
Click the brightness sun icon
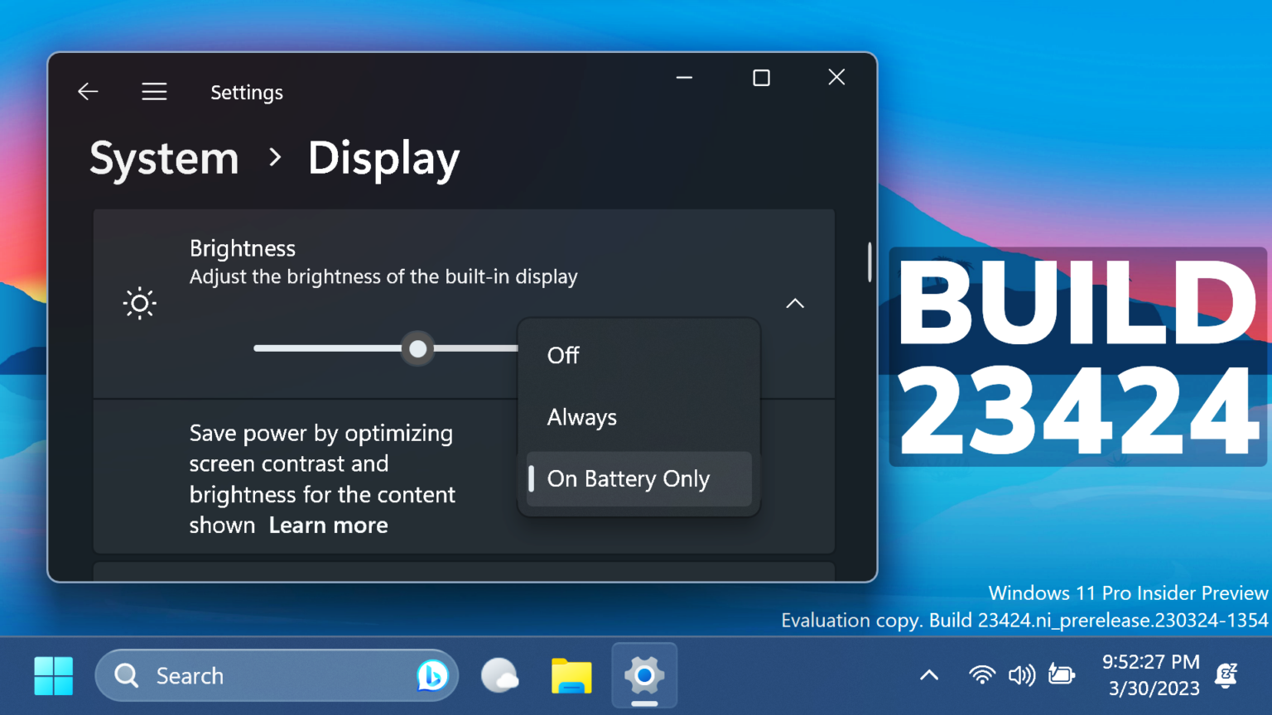click(139, 303)
